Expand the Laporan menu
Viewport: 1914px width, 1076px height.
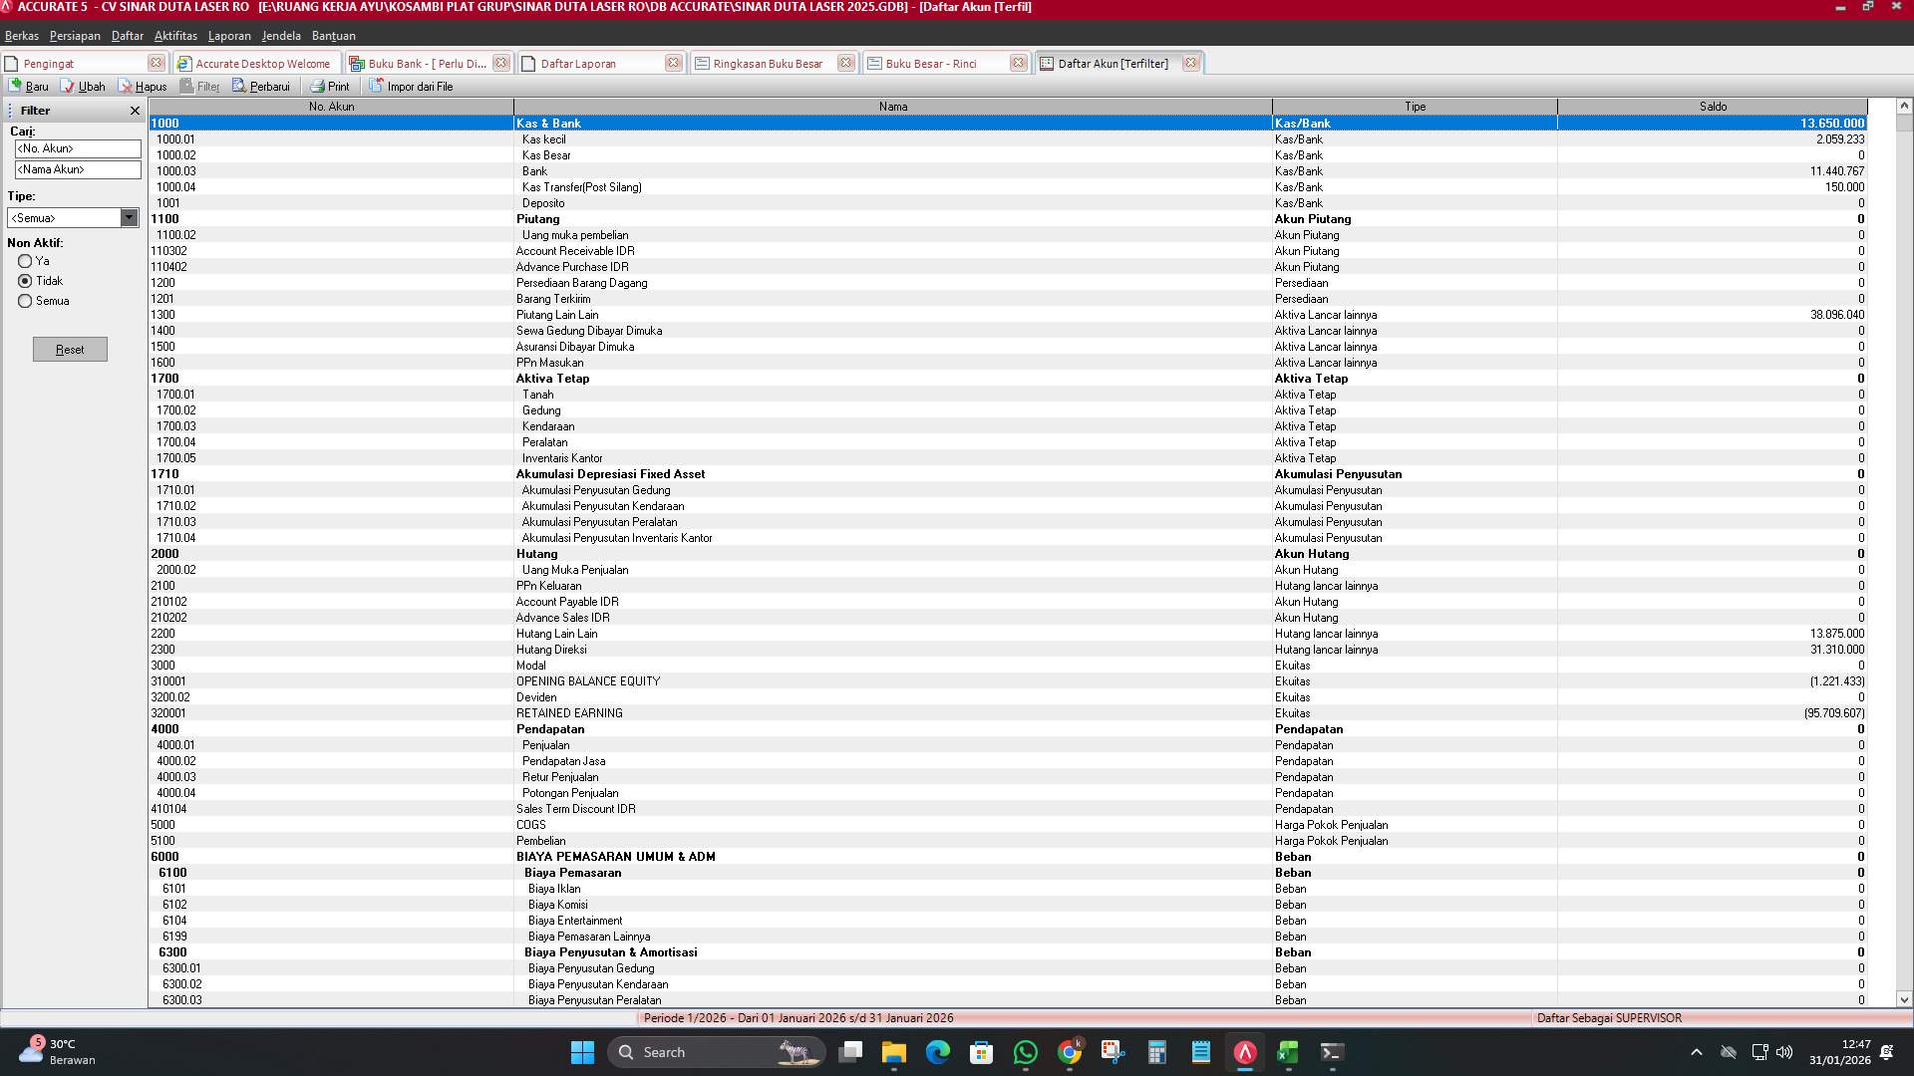[x=229, y=35]
